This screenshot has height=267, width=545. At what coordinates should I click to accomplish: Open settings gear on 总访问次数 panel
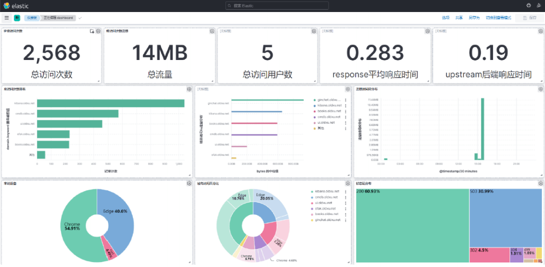(x=98, y=31)
